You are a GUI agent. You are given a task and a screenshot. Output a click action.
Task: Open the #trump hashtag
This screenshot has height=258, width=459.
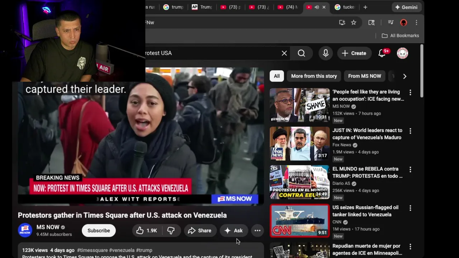[144, 250]
